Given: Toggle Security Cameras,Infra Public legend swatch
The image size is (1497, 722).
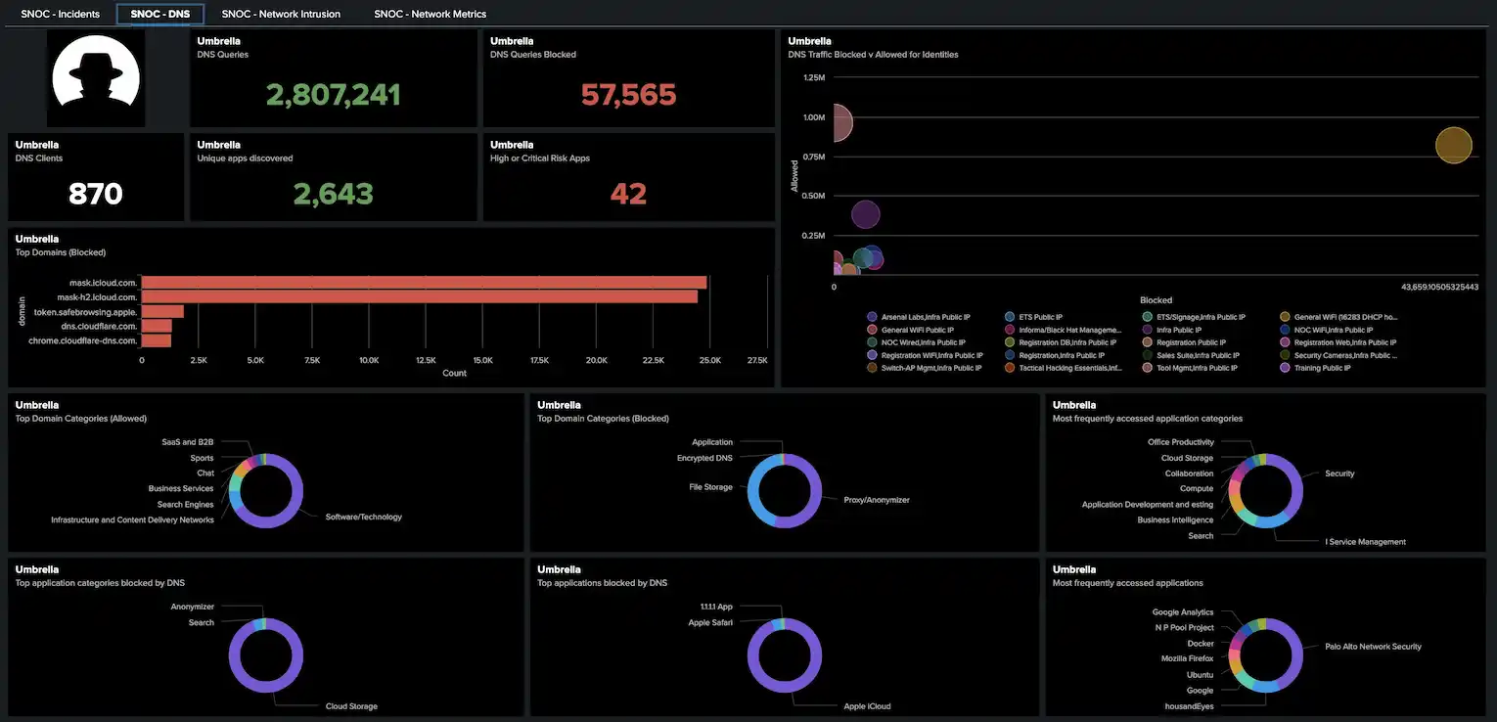Looking at the screenshot, I should coord(1285,355).
